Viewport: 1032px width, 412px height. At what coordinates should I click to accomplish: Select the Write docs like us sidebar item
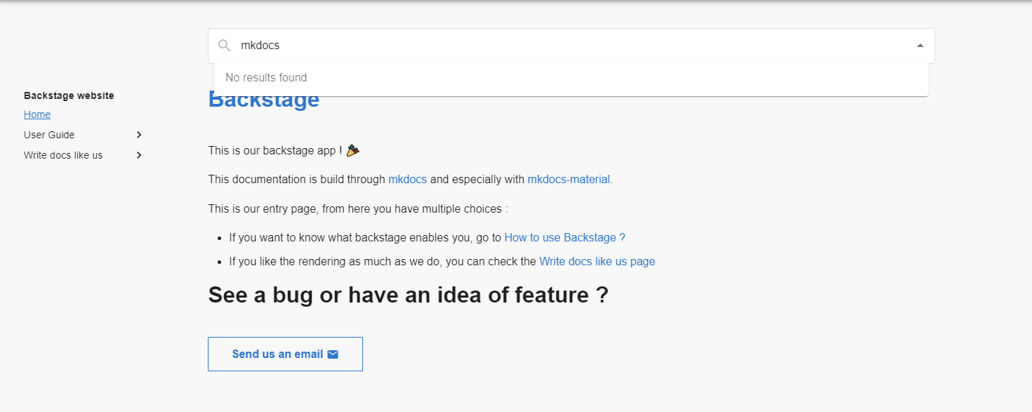click(62, 155)
